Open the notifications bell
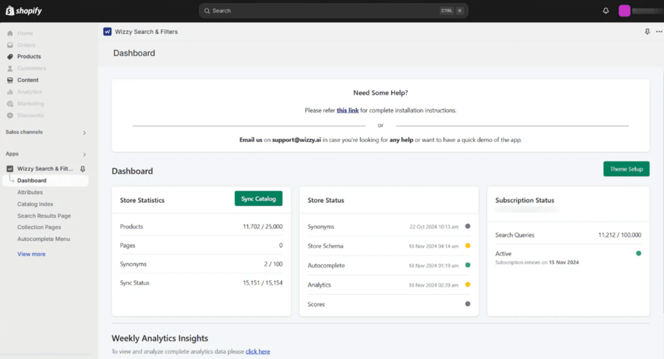This screenshot has height=359, width=664. point(606,11)
